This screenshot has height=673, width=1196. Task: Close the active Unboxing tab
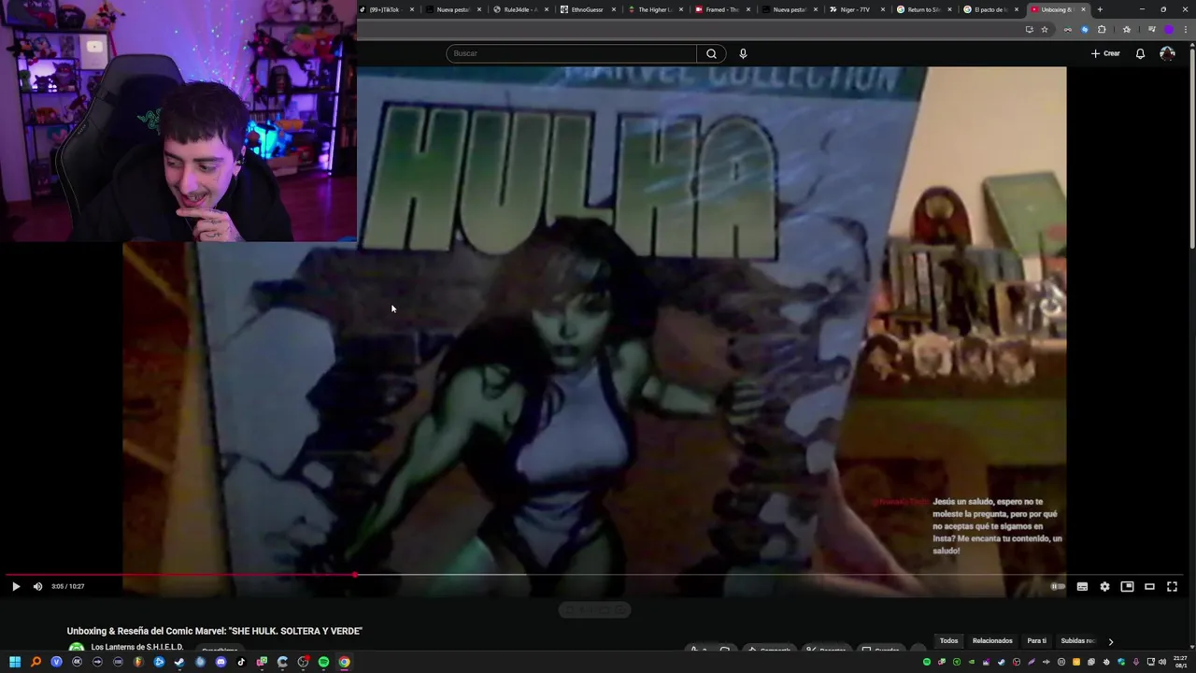click(x=1083, y=9)
